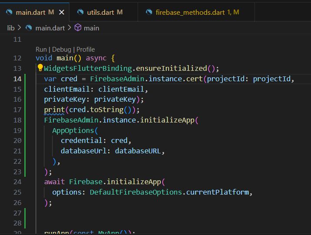
Task: Click privateKey: parameter on line 16
Action: pos(66,99)
